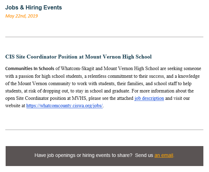Viewport: 209px width, 172px height.
Task: Click the 'website at' text before URL
Action: (x=15, y=106)
